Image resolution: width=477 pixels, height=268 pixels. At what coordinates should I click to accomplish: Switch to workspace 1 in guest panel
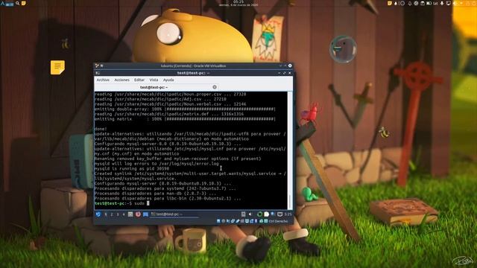point(106,214)
